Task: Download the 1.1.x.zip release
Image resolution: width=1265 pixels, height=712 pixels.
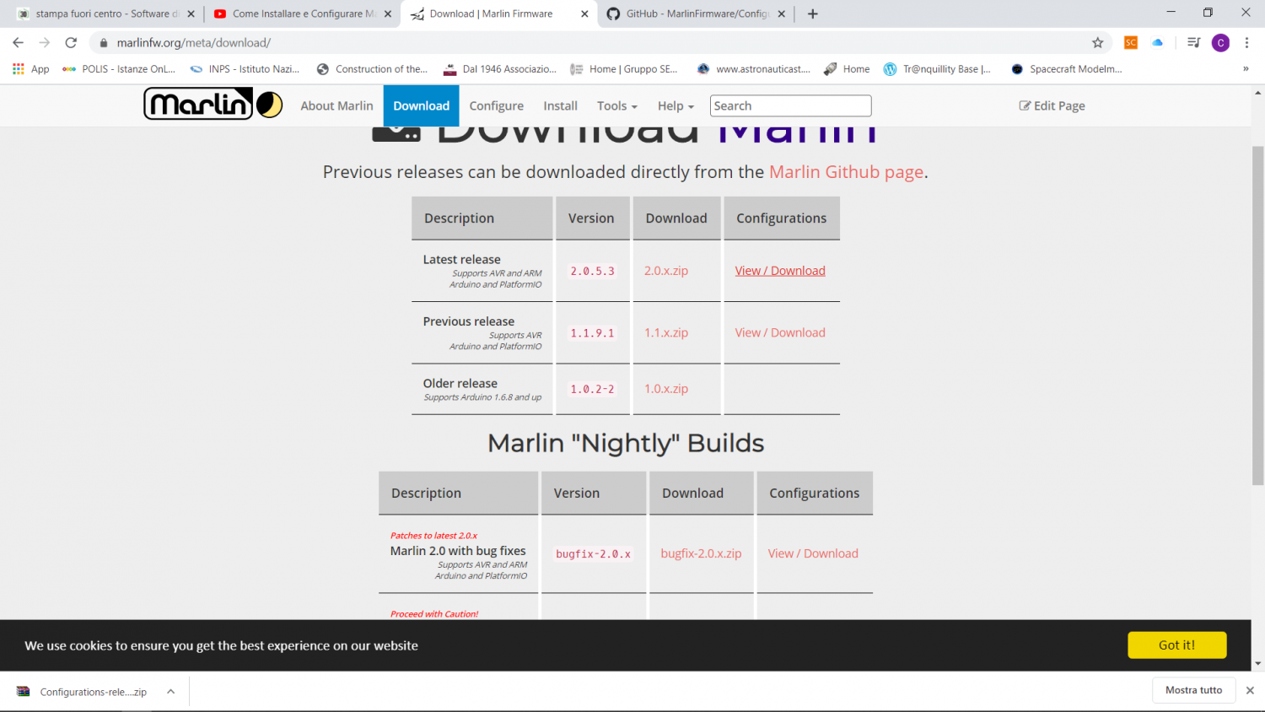Action: (x=666, y=332)
